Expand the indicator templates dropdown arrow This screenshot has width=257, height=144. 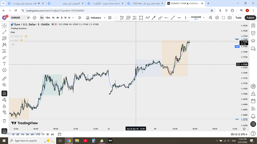coord(105,18)
